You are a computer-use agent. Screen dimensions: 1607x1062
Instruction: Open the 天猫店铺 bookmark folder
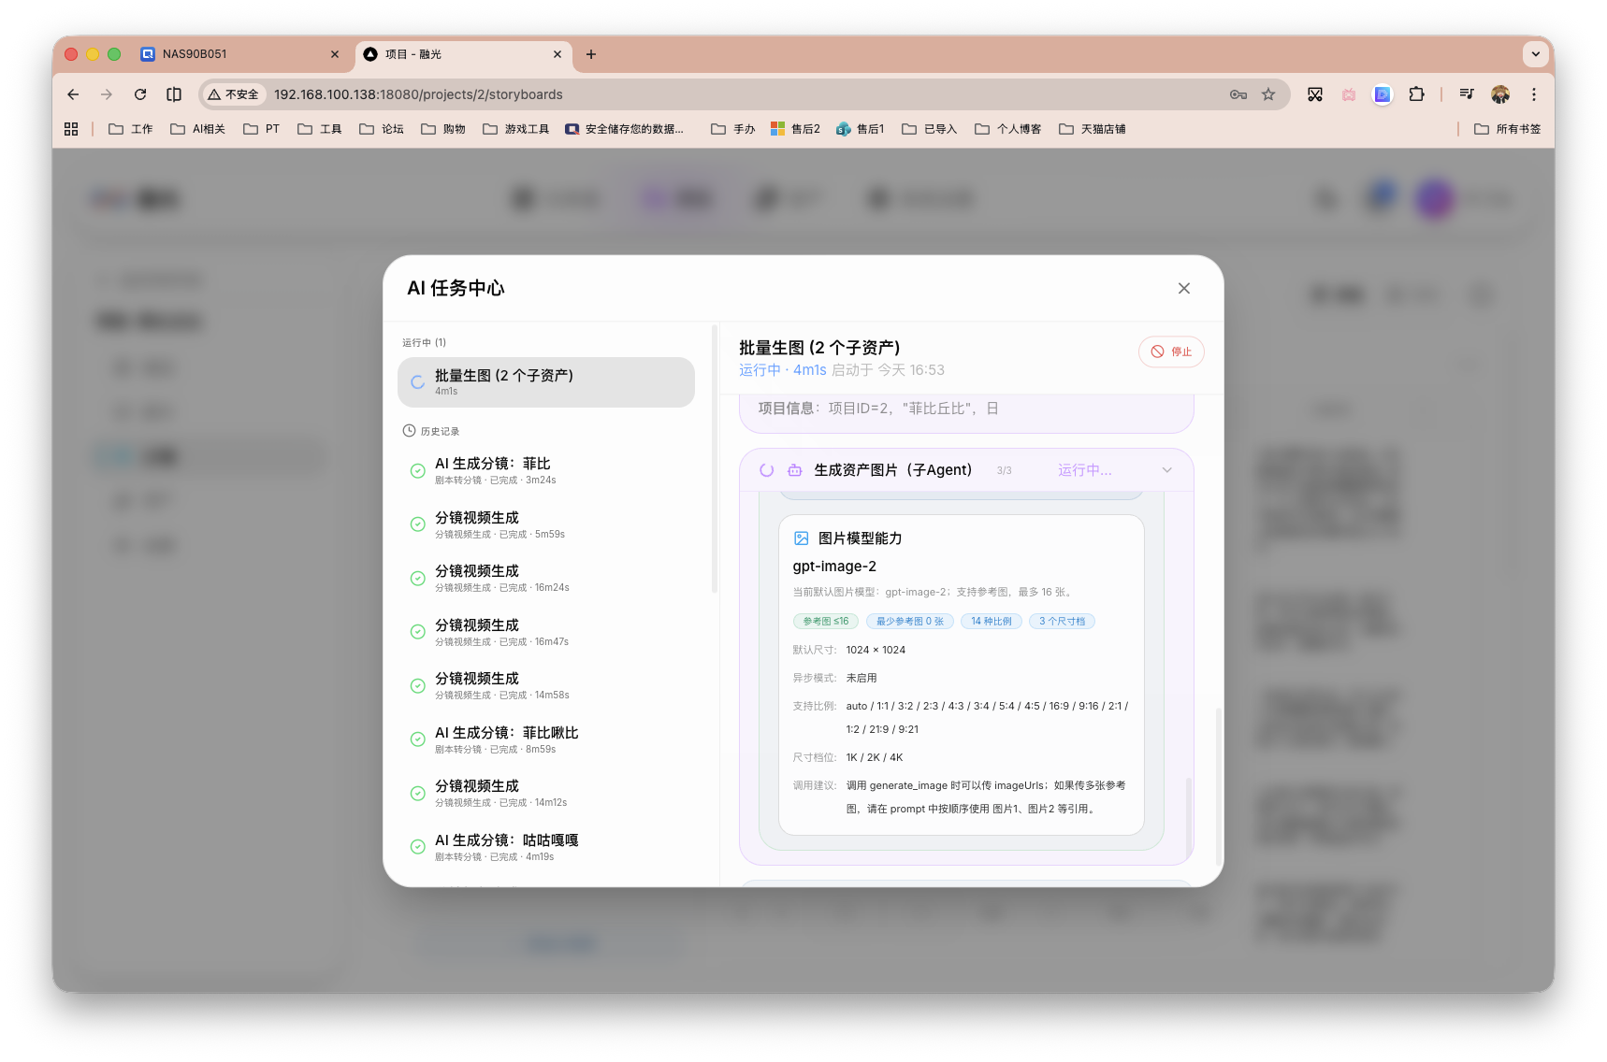pyautogui.click(x=1093, y=129)
